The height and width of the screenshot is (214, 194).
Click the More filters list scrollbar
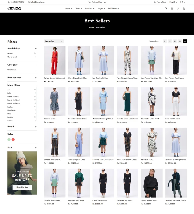coord(37,104)
